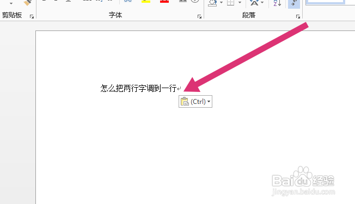This screenshot has height=204, width=355.
Task: Select the highlighted style in styles gallery
Action: tap(326, 2)
